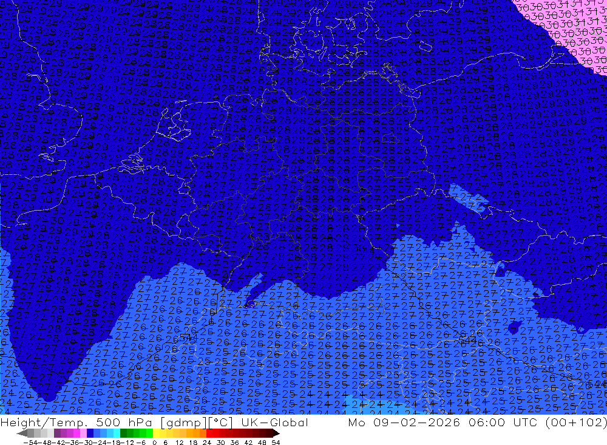The width and height of the screenshot is (607, 445).
Task: Click the '42' legend label
Action: [x=248, y=443]
